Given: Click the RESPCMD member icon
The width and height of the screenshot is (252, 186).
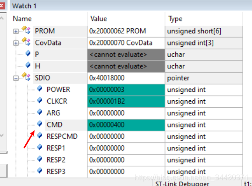Looking at the screenshot, I should point(40,135).
